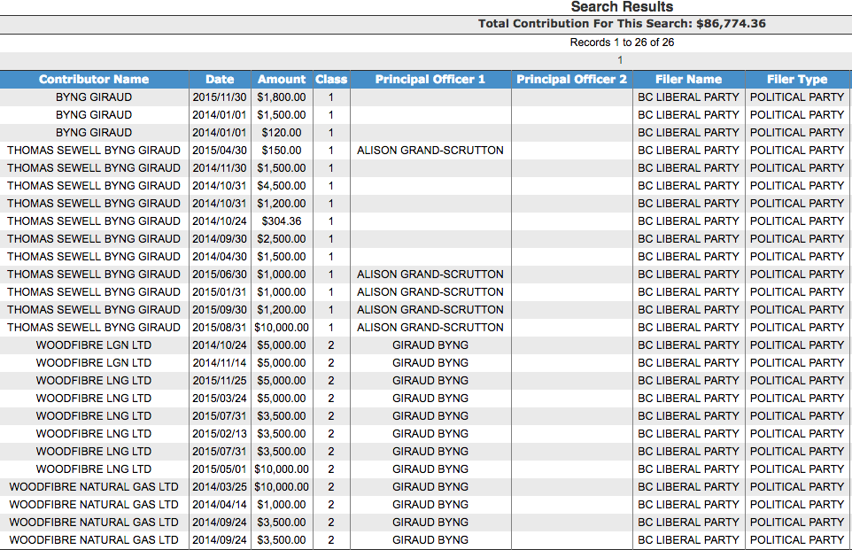Select the $1,800.00 amount cell
852x550 pixels.
[282, 97]
